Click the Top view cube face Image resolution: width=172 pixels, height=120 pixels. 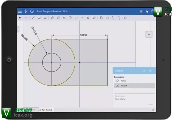149,34
